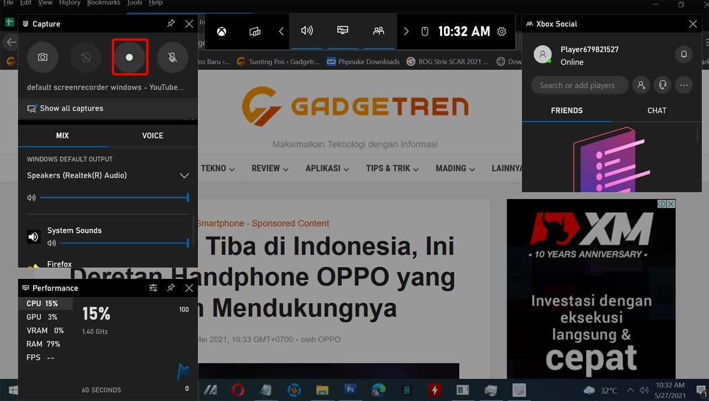Click the mouse click-through icon in Game Bar
Screen dimensions: 709x401
425,32
